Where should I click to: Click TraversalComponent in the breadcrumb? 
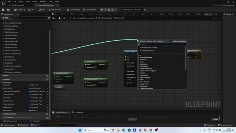(84, 18)
